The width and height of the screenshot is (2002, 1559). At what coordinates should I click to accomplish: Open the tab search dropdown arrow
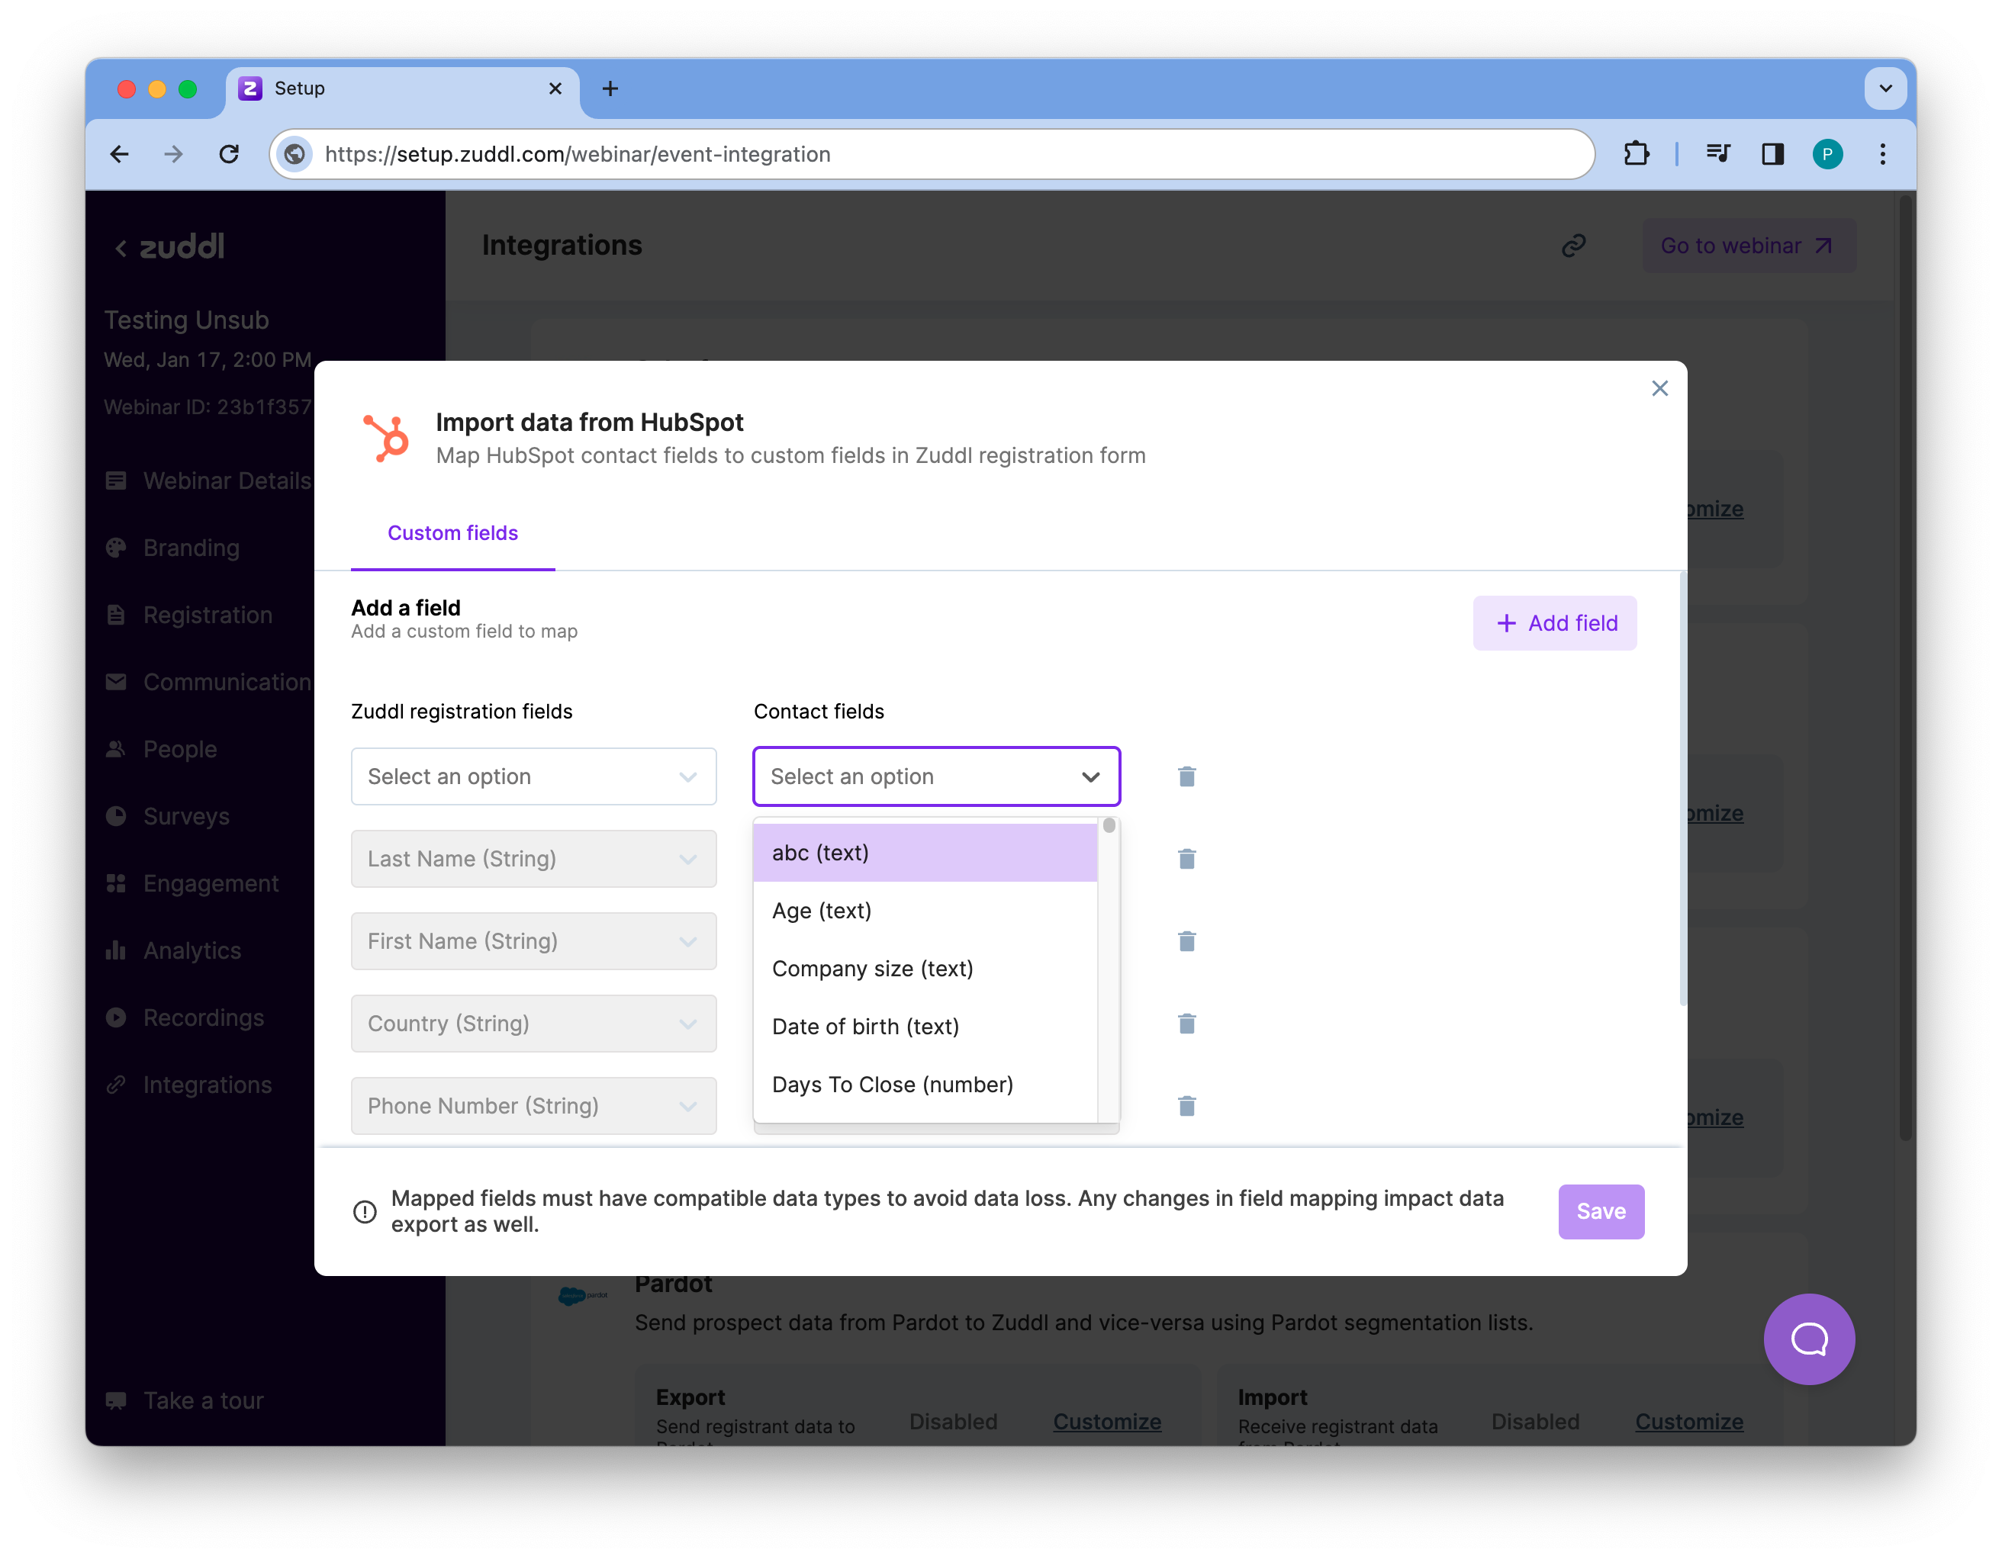(x=1885, y=89)
